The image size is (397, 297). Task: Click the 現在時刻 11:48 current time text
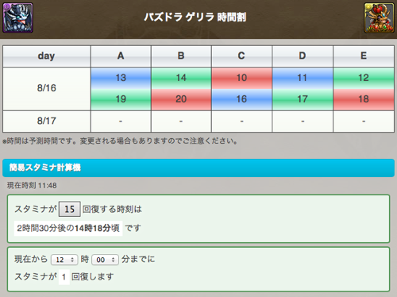[x=32, y=186]
